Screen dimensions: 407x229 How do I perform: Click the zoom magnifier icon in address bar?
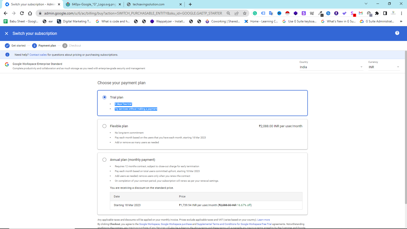coord(228,13)
